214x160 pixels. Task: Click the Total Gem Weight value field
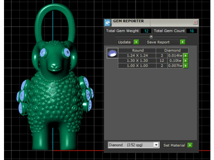point(146,31)
